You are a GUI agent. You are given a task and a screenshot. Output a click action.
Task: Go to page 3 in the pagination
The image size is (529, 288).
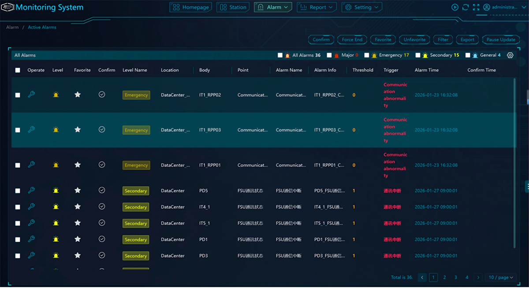[456, 277]
